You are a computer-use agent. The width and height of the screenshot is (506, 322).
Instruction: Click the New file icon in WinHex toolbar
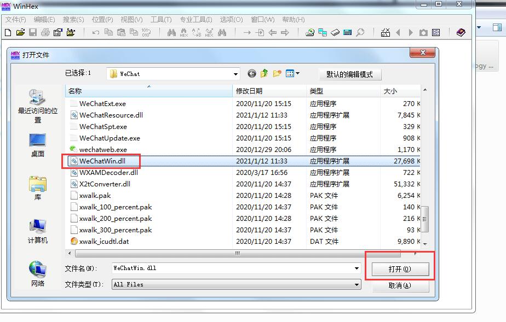(8, 33)
